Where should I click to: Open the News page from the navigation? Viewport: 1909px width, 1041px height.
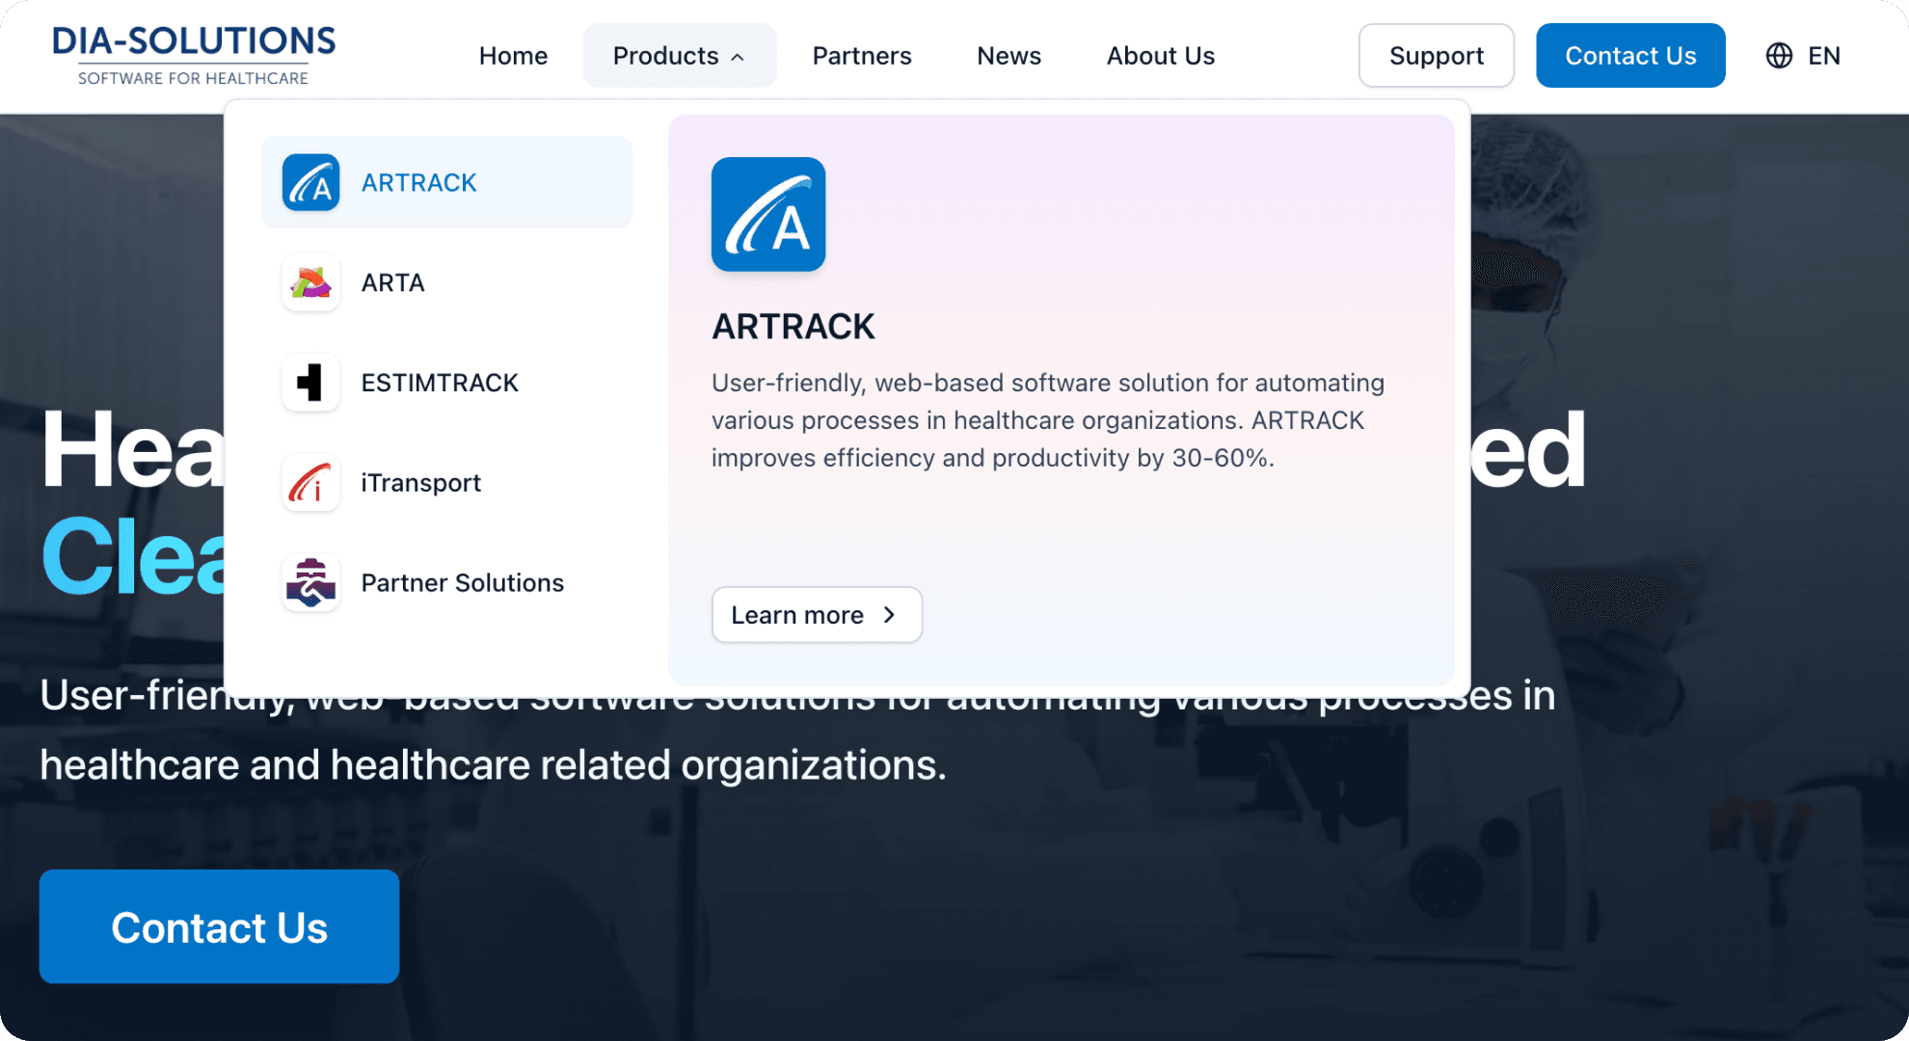click(x=1008, y=55)
